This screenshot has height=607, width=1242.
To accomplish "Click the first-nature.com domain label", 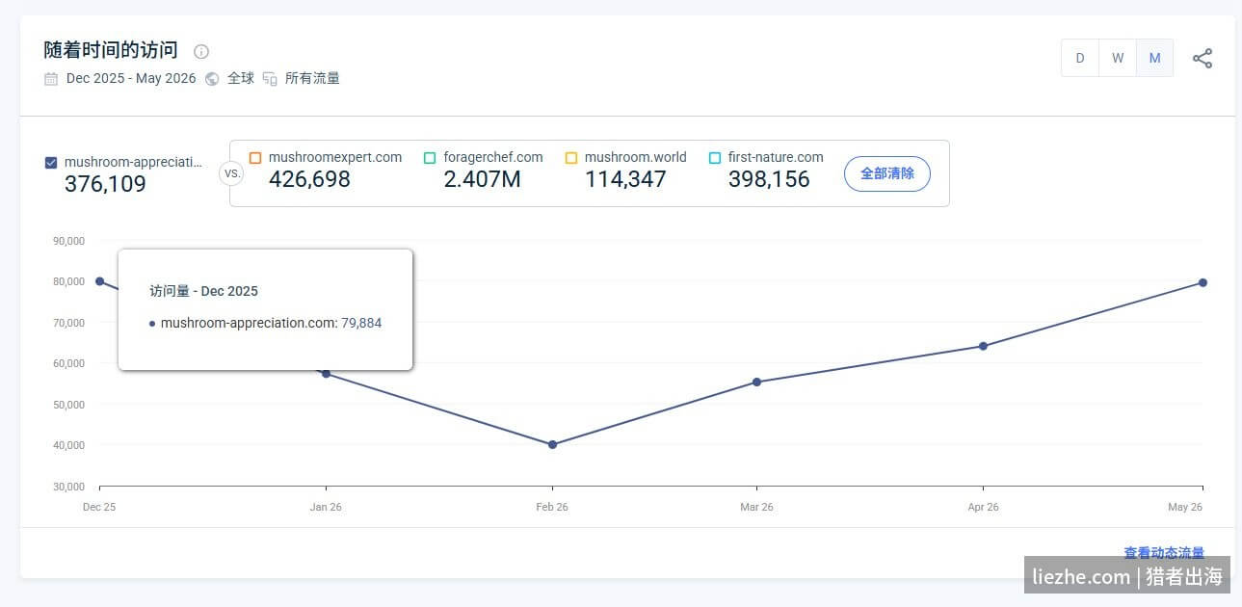I will (x=776, y=157).
